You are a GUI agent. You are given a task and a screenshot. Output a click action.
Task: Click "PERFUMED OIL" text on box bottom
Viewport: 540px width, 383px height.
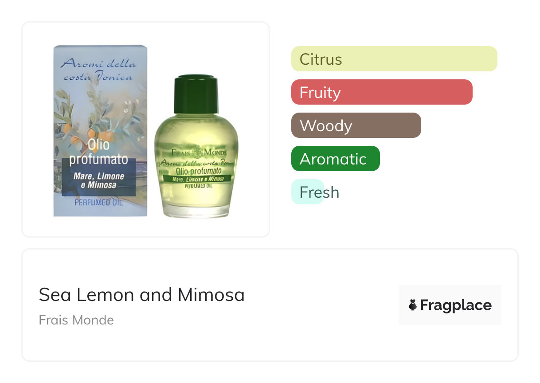point(98,203)
